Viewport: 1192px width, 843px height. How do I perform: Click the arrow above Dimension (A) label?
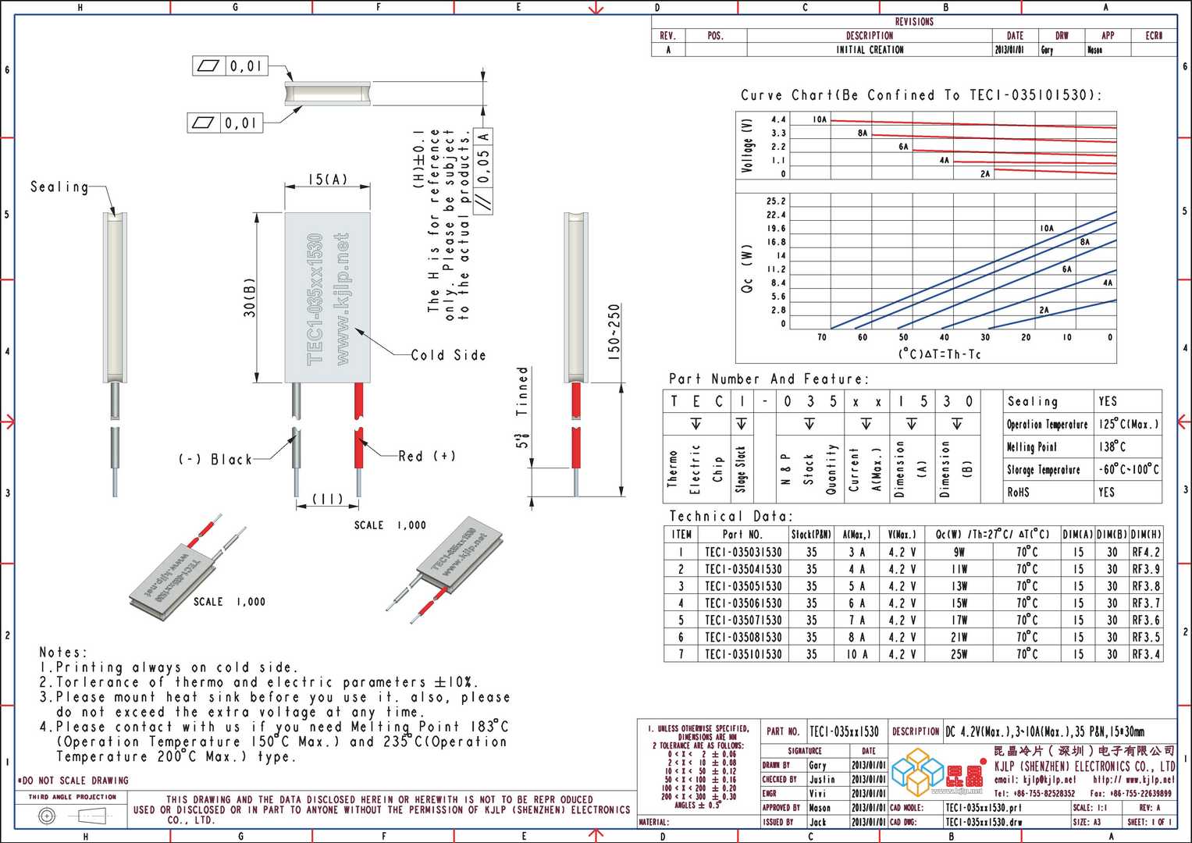[912, 424]
